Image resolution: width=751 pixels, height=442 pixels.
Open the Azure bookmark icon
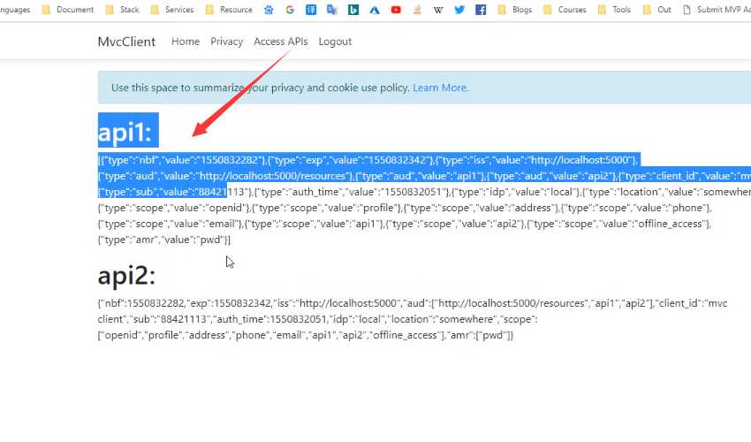point(375,10)
